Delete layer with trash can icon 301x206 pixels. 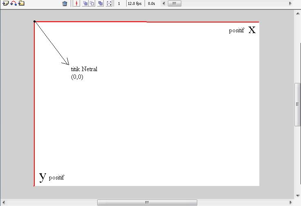click(x=65, y=3)
